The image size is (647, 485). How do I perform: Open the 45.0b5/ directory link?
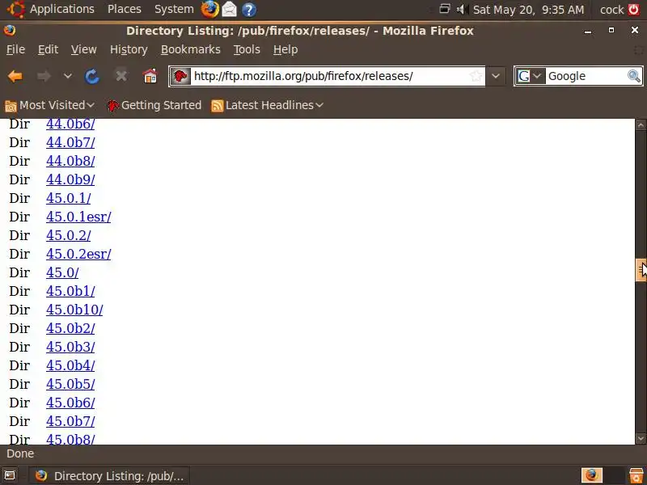point(70,384)
